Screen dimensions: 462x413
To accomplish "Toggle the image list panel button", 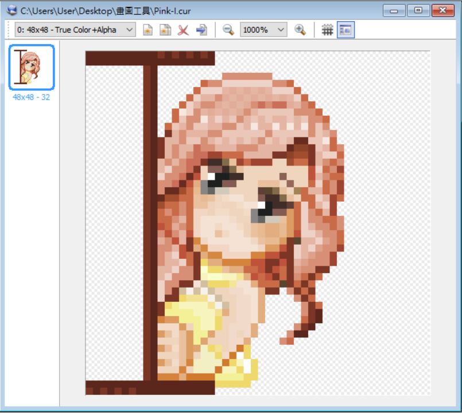I will coord(345,30).
